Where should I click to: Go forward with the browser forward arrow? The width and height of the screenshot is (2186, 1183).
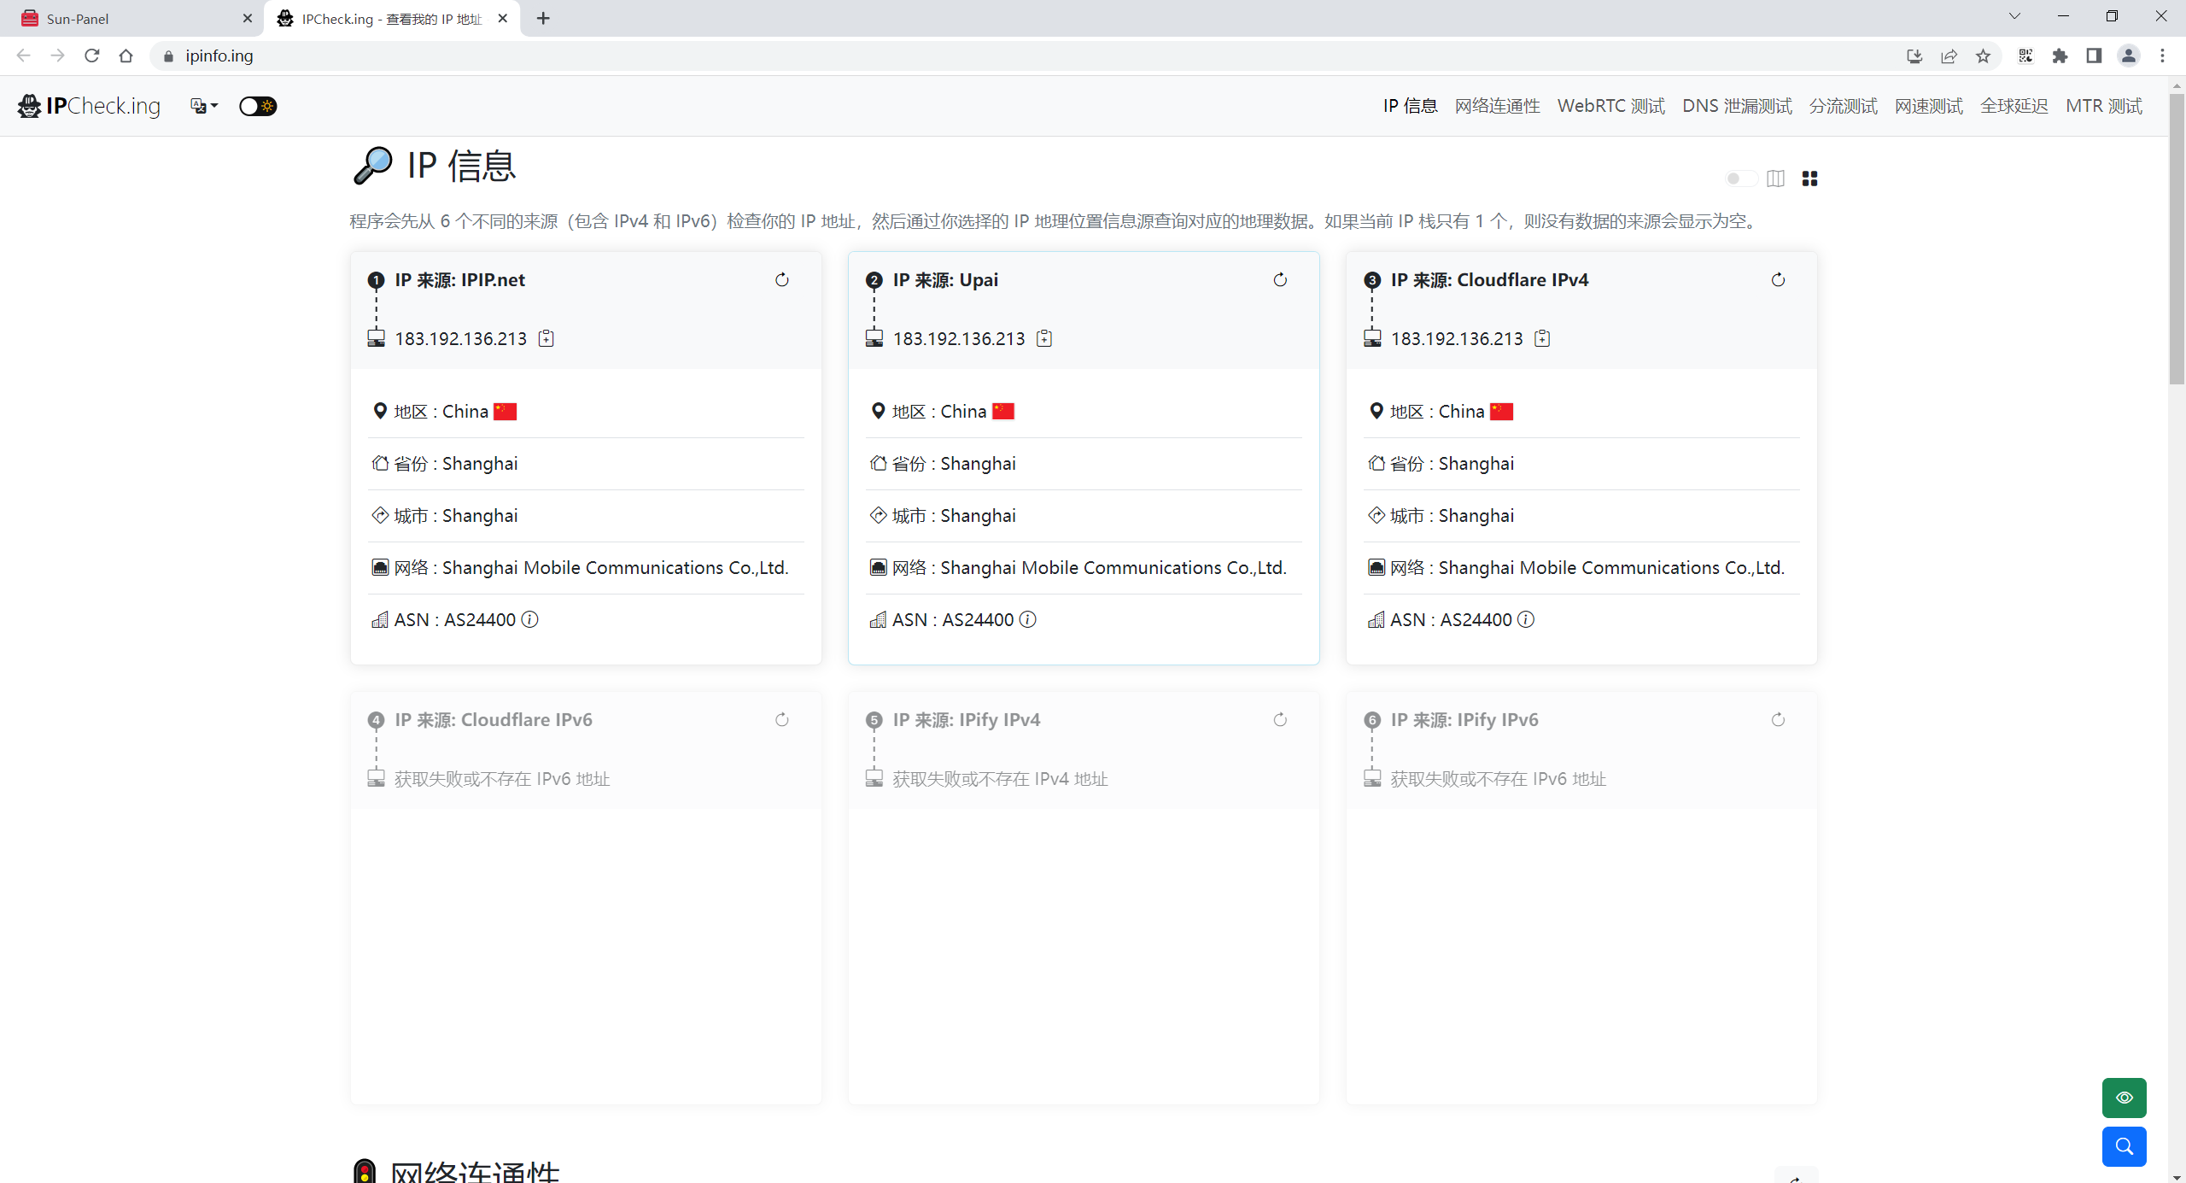click(x=58, y=56)
